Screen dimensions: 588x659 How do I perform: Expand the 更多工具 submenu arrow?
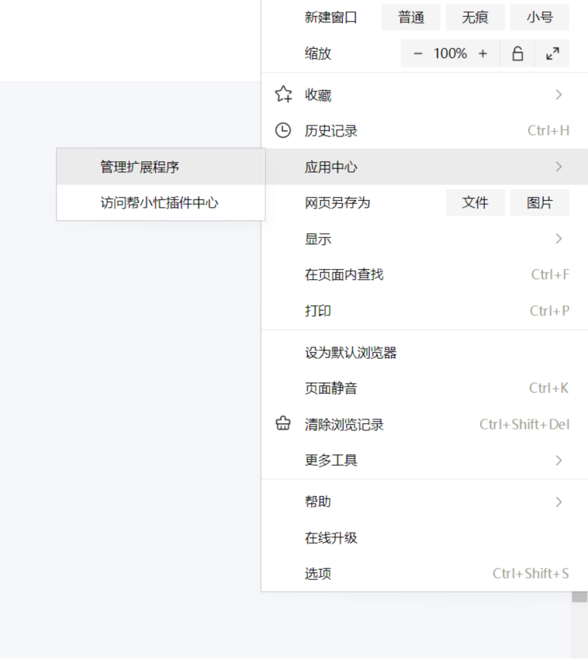(559, 461)
